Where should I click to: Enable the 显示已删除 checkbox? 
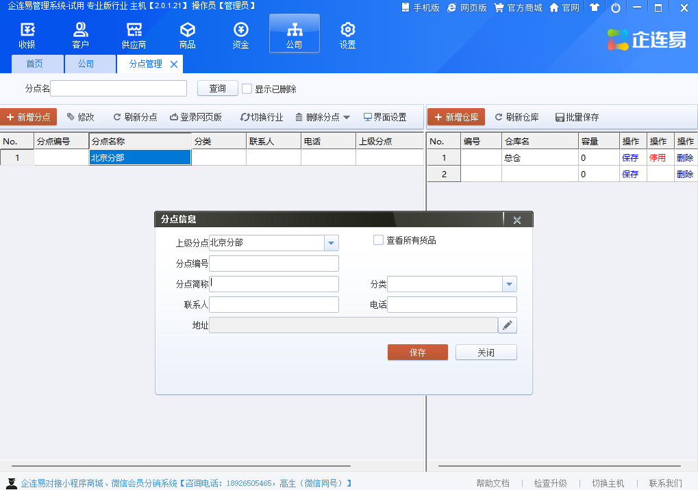pyautogui.click(x=247, y=88)
